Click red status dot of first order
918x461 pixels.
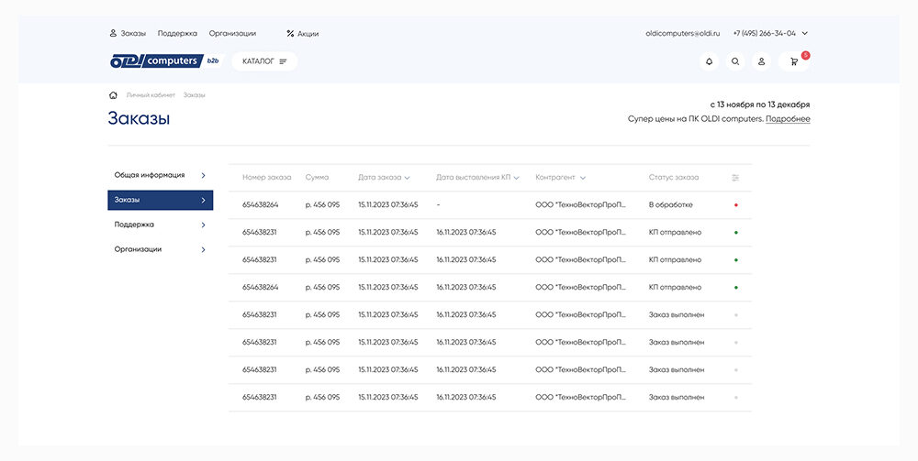point(736,205)
